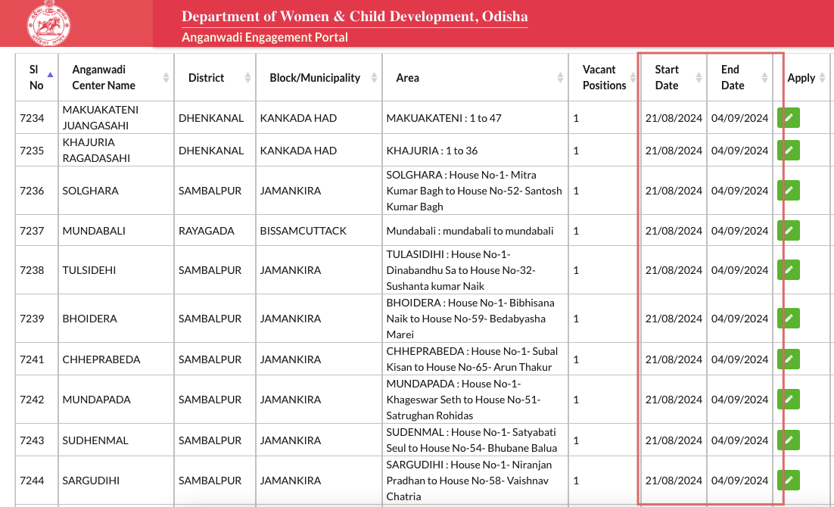Image resolution: width=834 pixels, height=507 pixels.
Task: Click apply icon for Makuakateni Juangasahi center
Action: coord(789,118)
